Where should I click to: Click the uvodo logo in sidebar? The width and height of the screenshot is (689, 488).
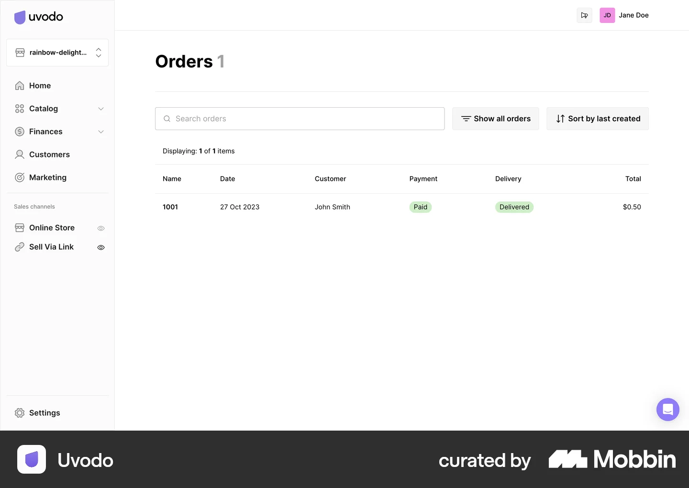coord(39,17)
